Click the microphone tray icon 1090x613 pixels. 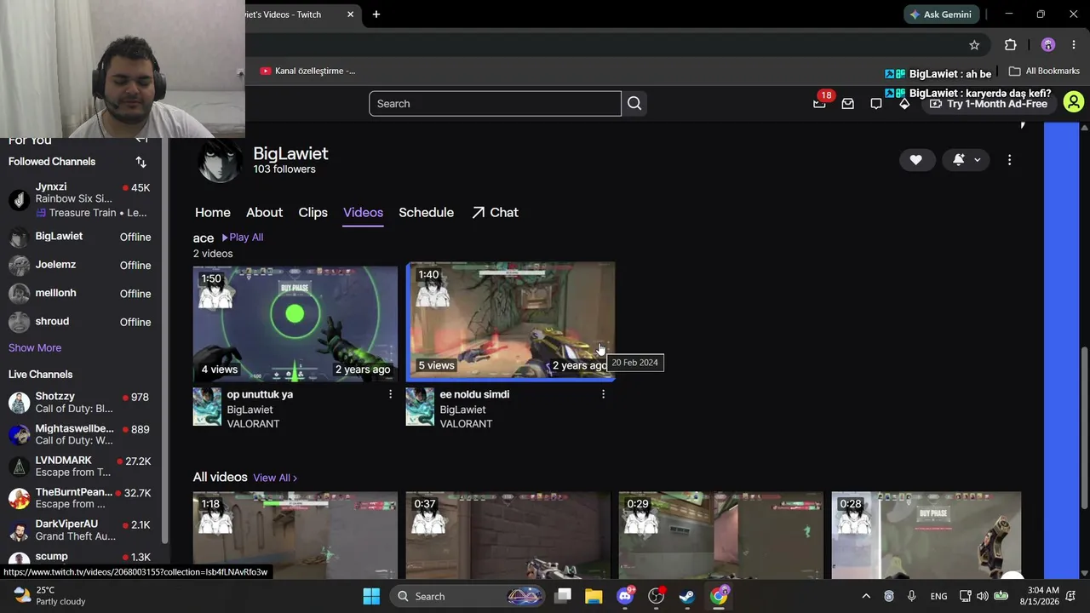pyautogui.click(x=912, y=596)
